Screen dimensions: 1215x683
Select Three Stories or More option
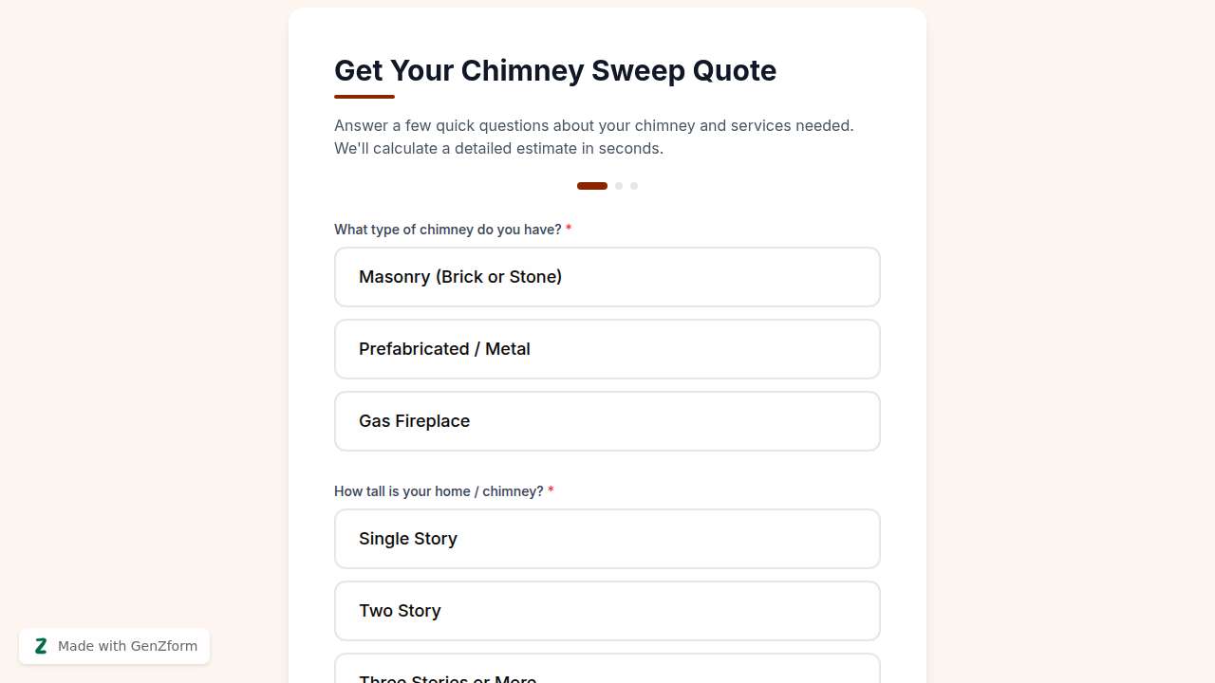click(607, 673)
